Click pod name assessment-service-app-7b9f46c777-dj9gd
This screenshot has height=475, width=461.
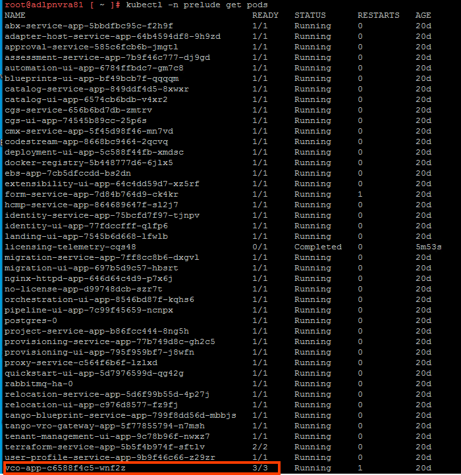pyautogui.click(x=107, y=57)
